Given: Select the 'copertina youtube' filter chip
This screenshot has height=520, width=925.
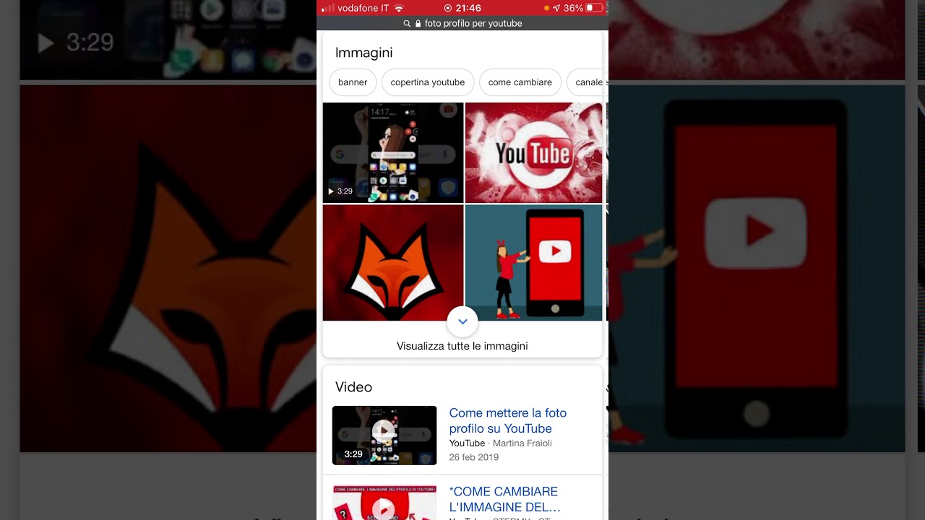Looking at the screenshot, I should point(428,82).
